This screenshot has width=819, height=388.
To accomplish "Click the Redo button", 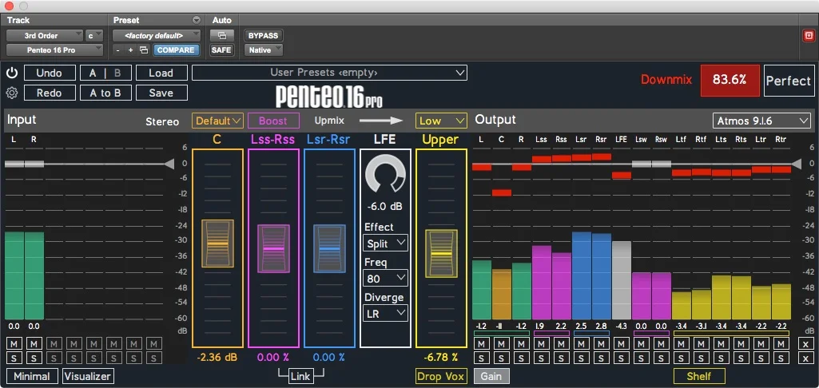I will (50, 93).
